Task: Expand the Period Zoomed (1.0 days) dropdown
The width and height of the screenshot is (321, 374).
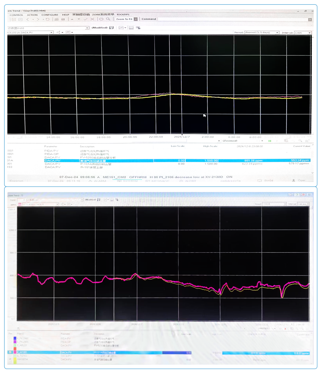Action: (x=277, y=33)
